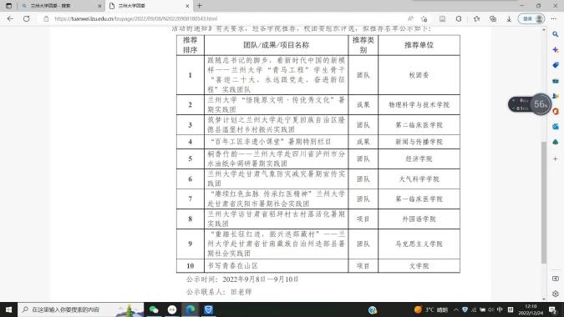
Task: Expand hidden system tray icons chevron
Action: click(455, 309)
